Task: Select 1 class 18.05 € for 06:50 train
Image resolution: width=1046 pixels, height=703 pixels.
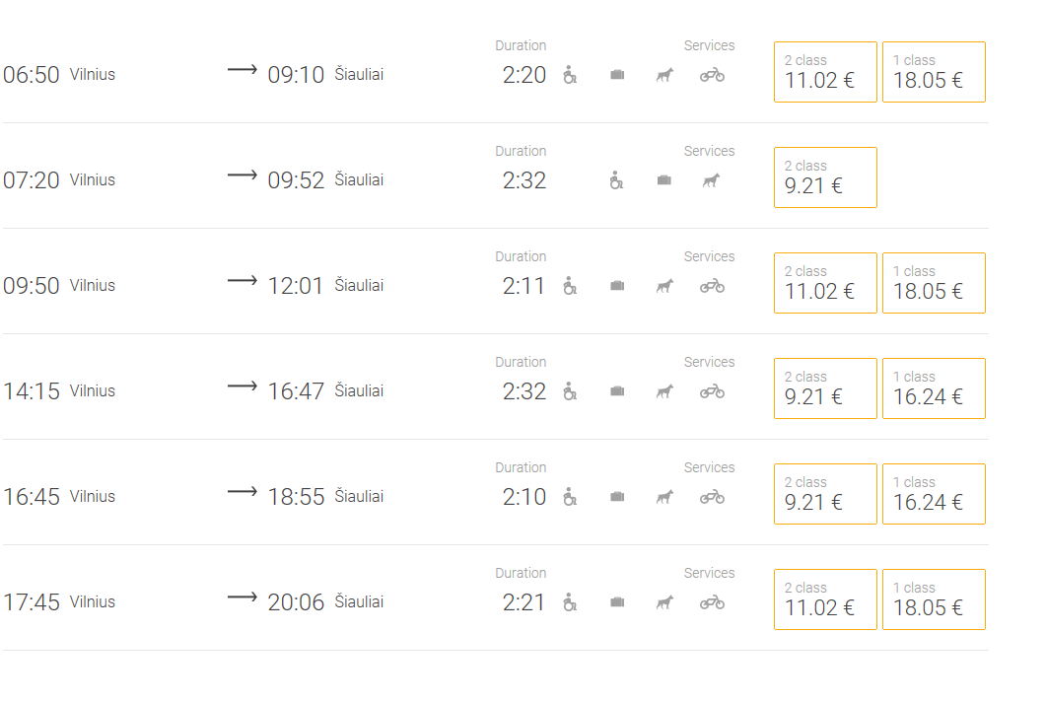Action: 934,72
